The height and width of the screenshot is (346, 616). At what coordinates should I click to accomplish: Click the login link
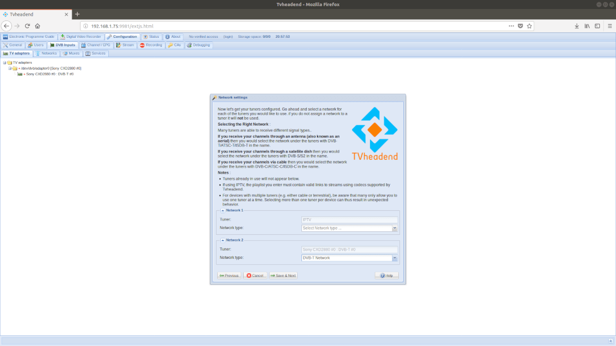(228, 37)
